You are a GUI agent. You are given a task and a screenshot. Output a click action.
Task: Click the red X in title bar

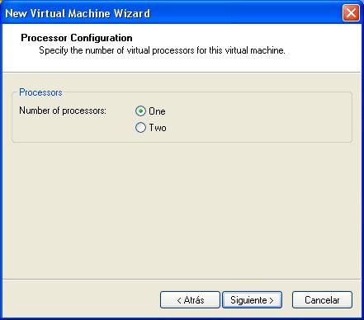pos(351,13)
